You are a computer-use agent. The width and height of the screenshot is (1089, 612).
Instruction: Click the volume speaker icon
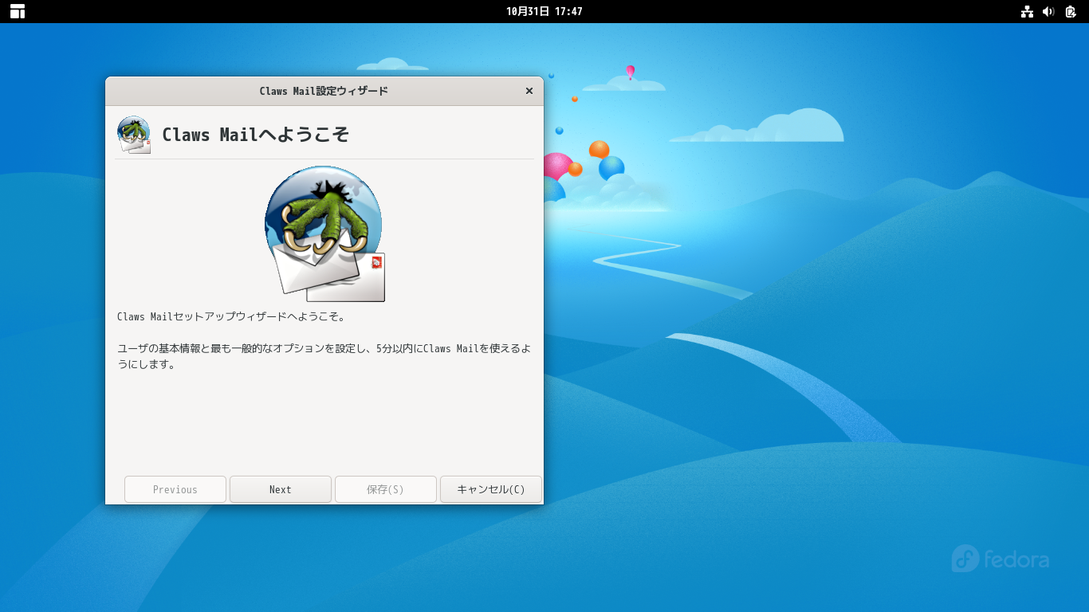pyautogui.click(x=1048, y=11)
